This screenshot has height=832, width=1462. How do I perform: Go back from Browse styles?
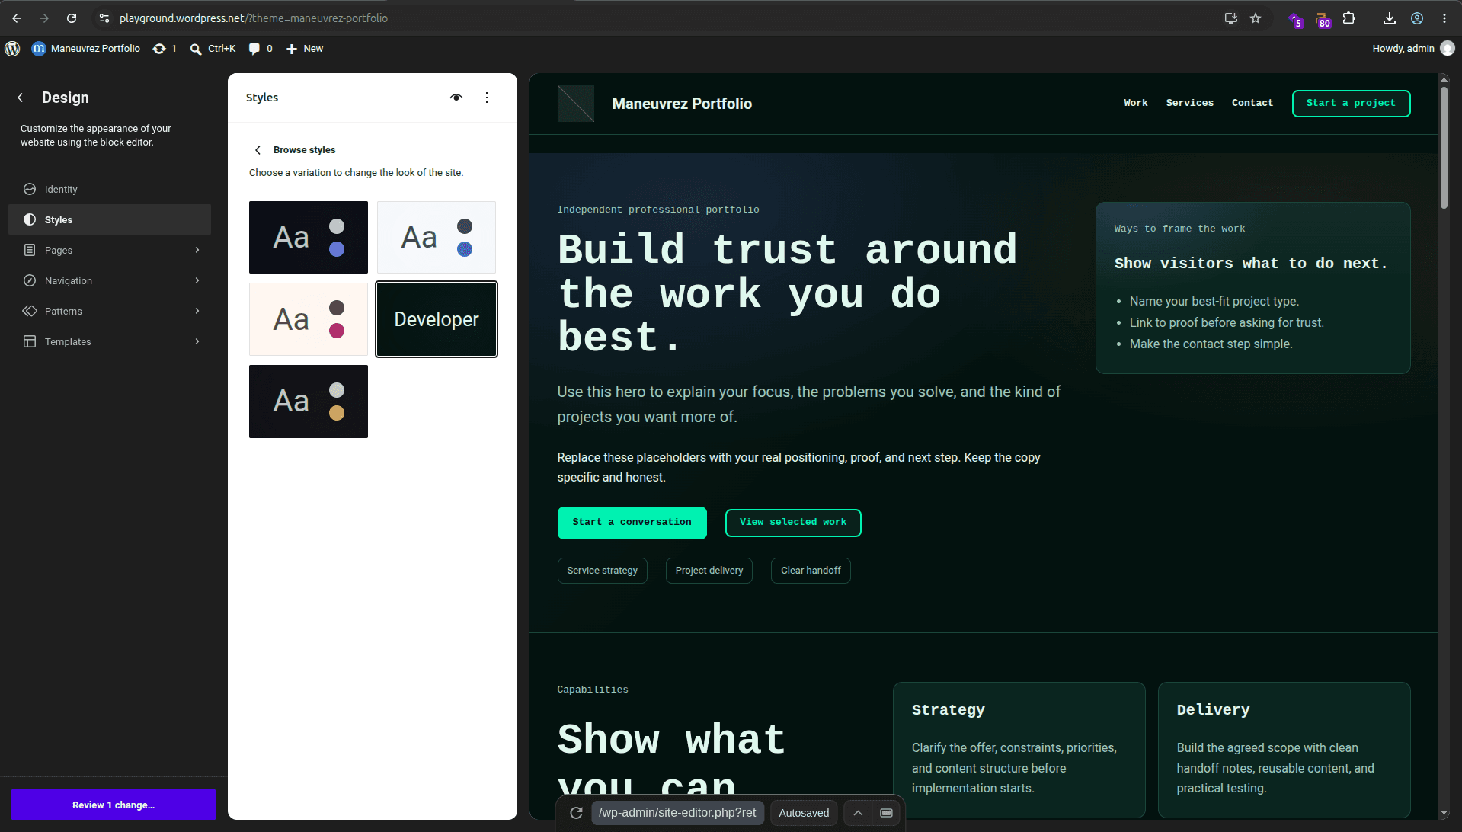click(258, 150)
